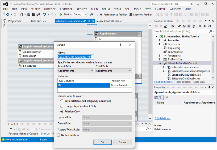Expand the References node
The height and width of the screenshot is (150, 217).
click(x=160, y=44)
